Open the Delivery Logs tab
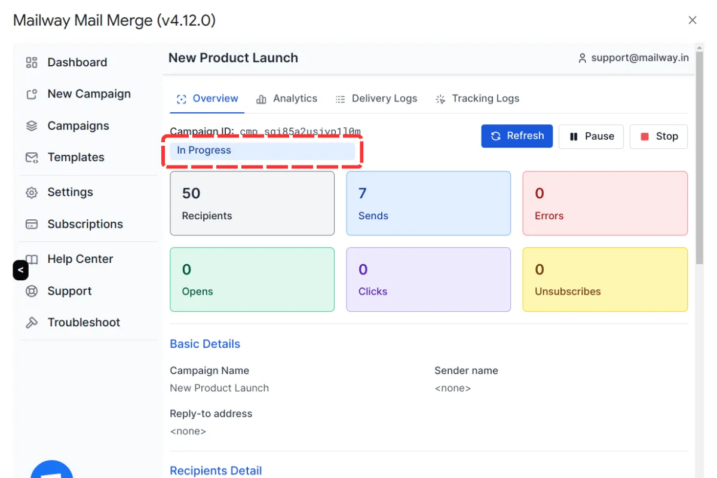The image size is (717, 478). point(376,99)
